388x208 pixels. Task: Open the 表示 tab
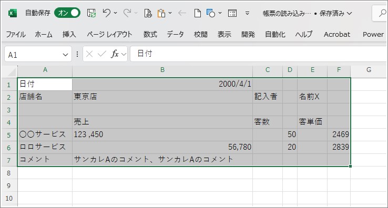[224, 34]
